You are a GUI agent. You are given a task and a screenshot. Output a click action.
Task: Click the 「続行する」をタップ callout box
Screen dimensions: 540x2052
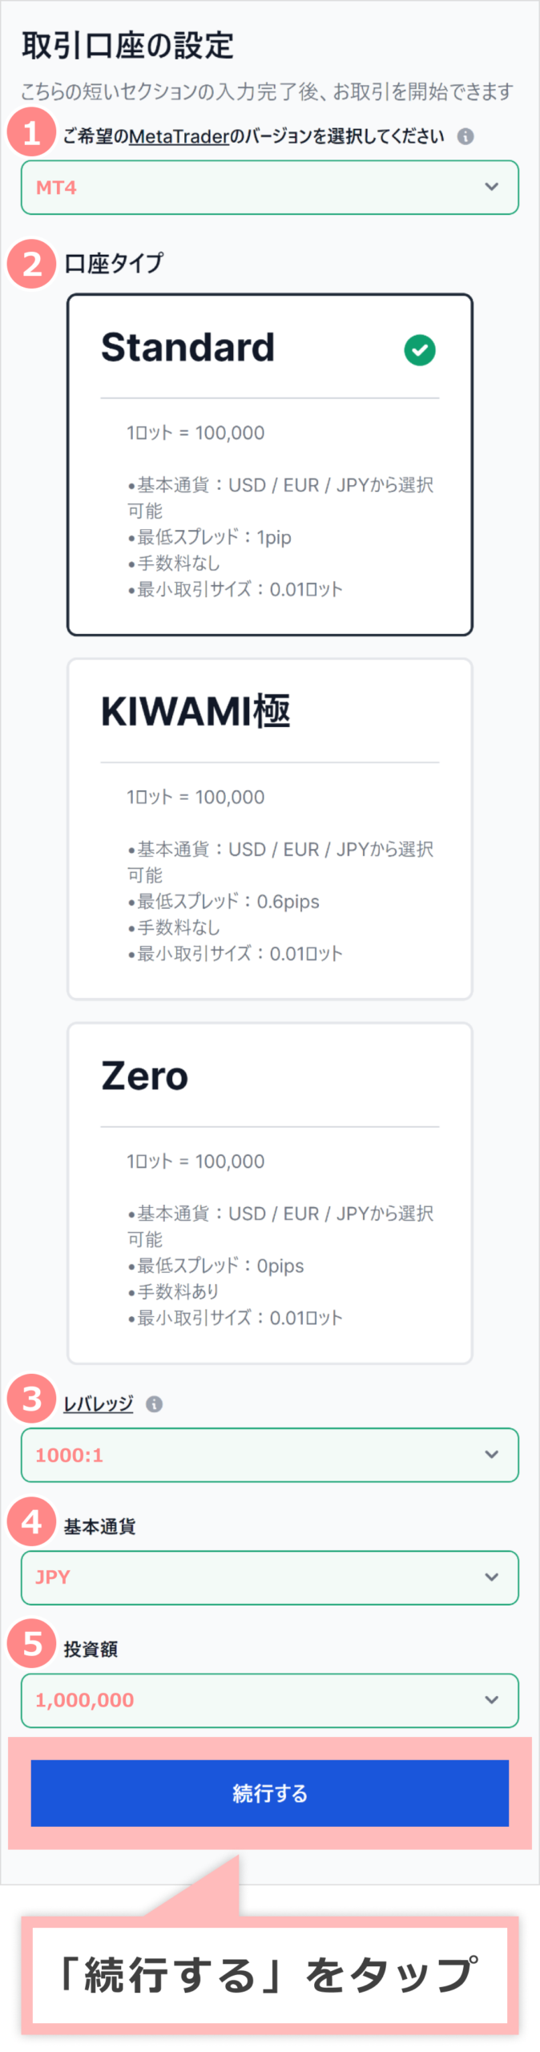(x=269, y=1974)
